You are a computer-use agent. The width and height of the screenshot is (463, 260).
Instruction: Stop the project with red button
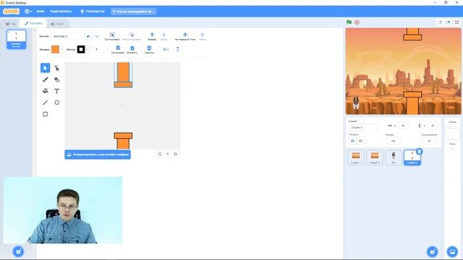357,22
